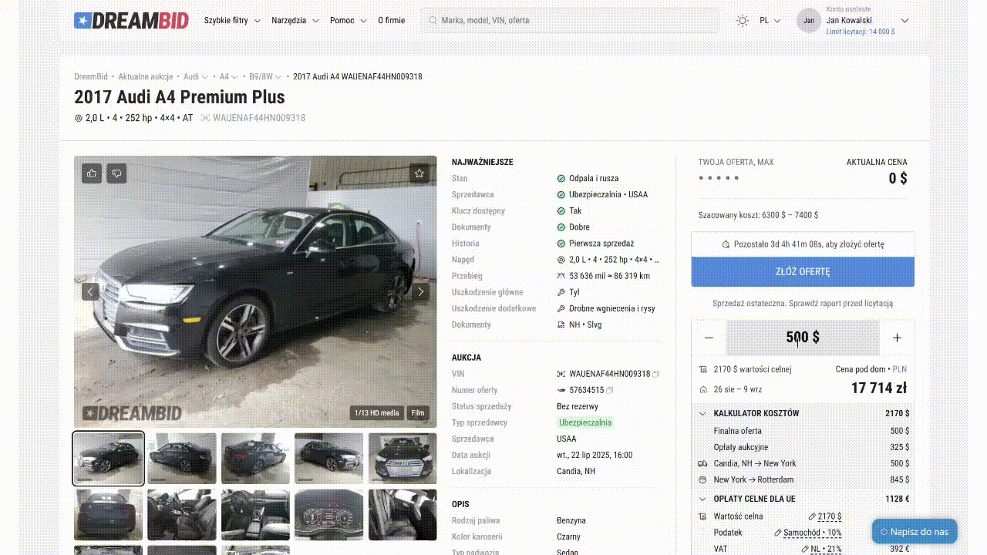Decrease bid with minus button
987x555 pixels.
point(709,338)
